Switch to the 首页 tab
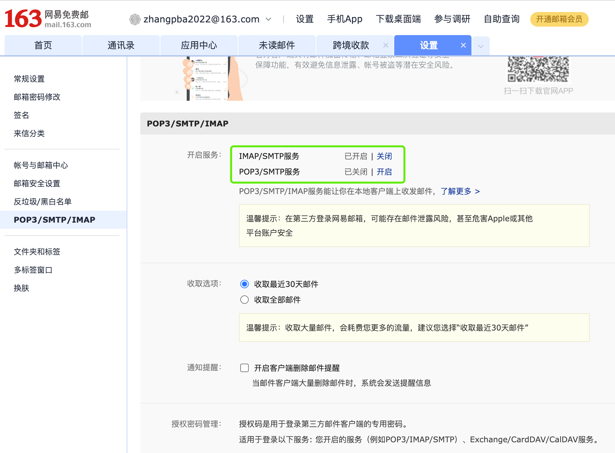This screenshot has height=453, width=615. tap(43, 45)
